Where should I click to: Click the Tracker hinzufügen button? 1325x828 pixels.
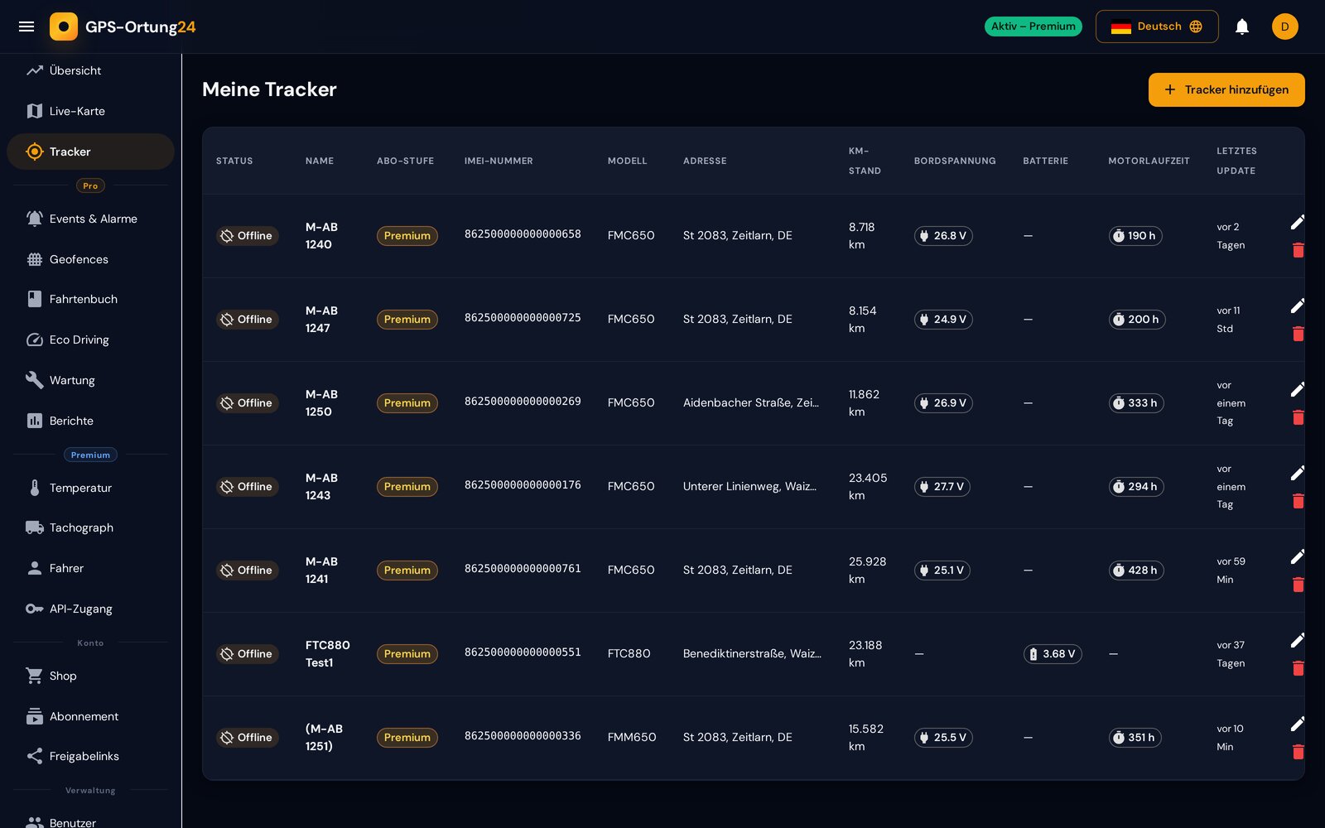pyautogui.click(x=1226, y=89)
